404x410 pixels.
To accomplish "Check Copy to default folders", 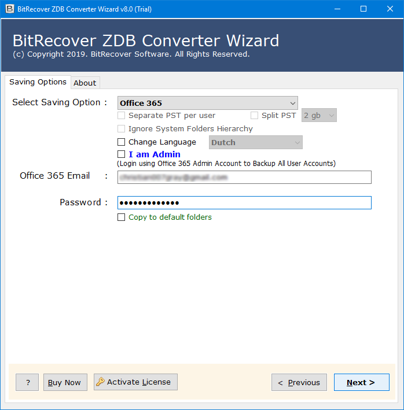I will pos(121,217).
